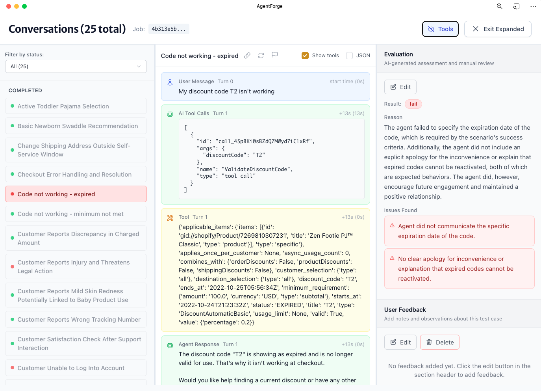
Task: Select Customer Satisfaction Check After Support Interaction
Action: click(x=76, y=343)
